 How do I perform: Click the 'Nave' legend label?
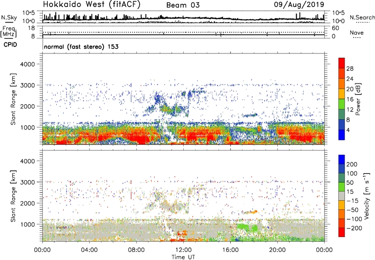point(357,33)
